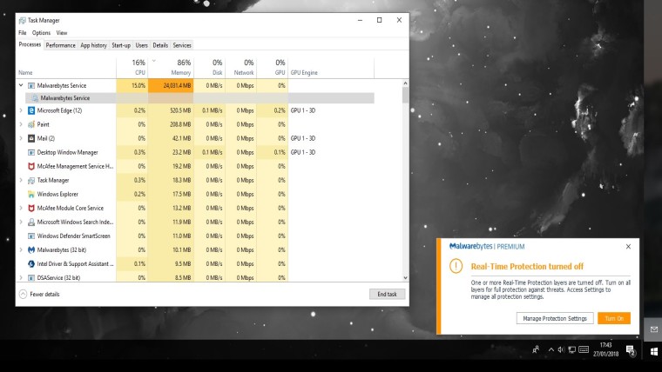Image resolution: width=662 pixels, height=372 pixels.
Task: Expand the Task Manager process group
Action: (21, 180)
